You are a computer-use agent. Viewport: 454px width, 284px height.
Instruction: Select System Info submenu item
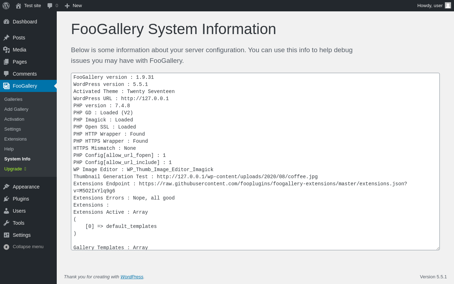coord(17,159)
